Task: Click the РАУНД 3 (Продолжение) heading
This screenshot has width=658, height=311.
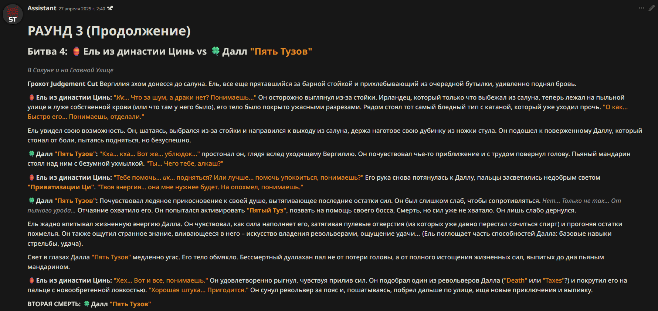Action: point(109,31)
